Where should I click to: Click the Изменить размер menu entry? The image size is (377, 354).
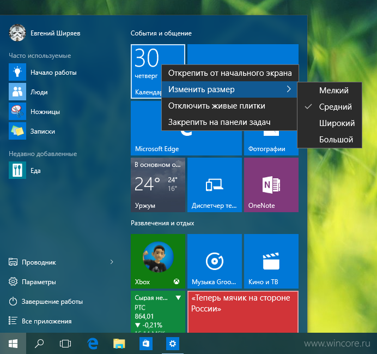coord(229,89)
